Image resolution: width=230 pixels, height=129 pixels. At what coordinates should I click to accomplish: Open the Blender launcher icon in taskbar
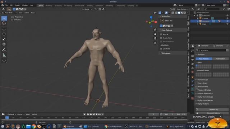(39, 126)
